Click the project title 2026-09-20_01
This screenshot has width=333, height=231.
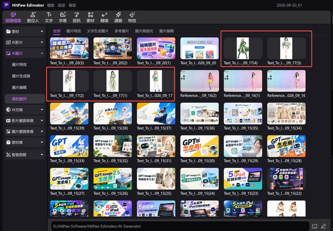289,5
